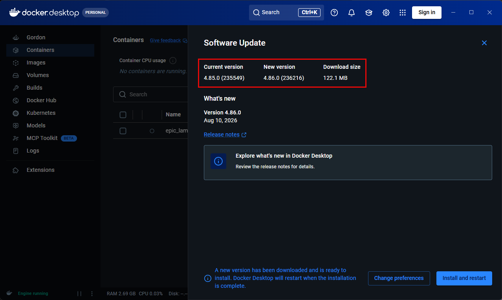502x300 pixels.
Task: Open the Release notes link
Action: (225, 134)
